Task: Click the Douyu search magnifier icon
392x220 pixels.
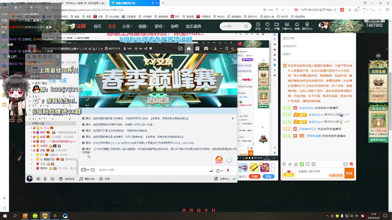Action: click(246, 26)
